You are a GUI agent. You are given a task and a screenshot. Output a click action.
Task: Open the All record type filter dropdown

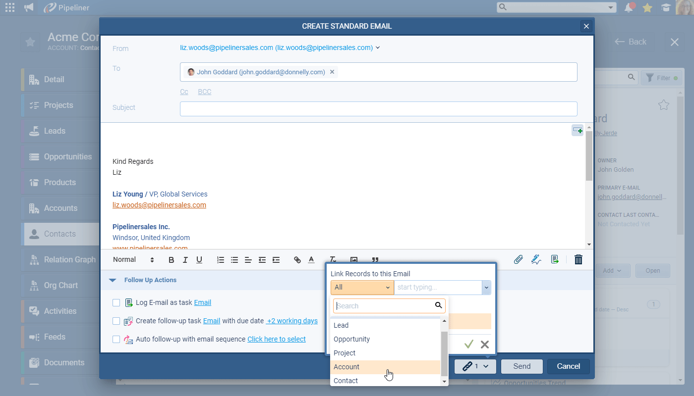point(362,287)
